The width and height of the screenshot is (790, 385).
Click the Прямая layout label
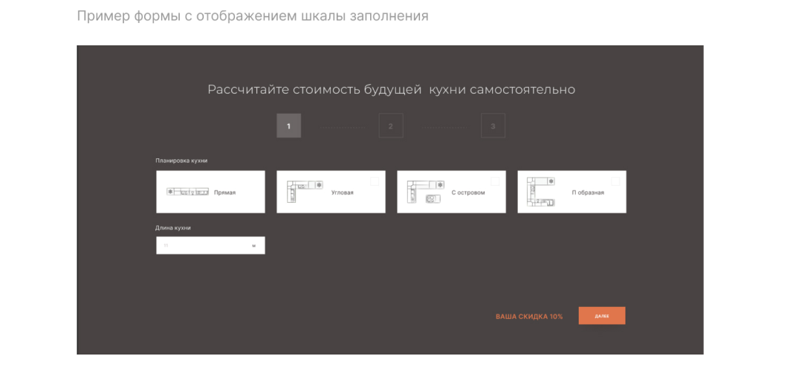point(224,192)
